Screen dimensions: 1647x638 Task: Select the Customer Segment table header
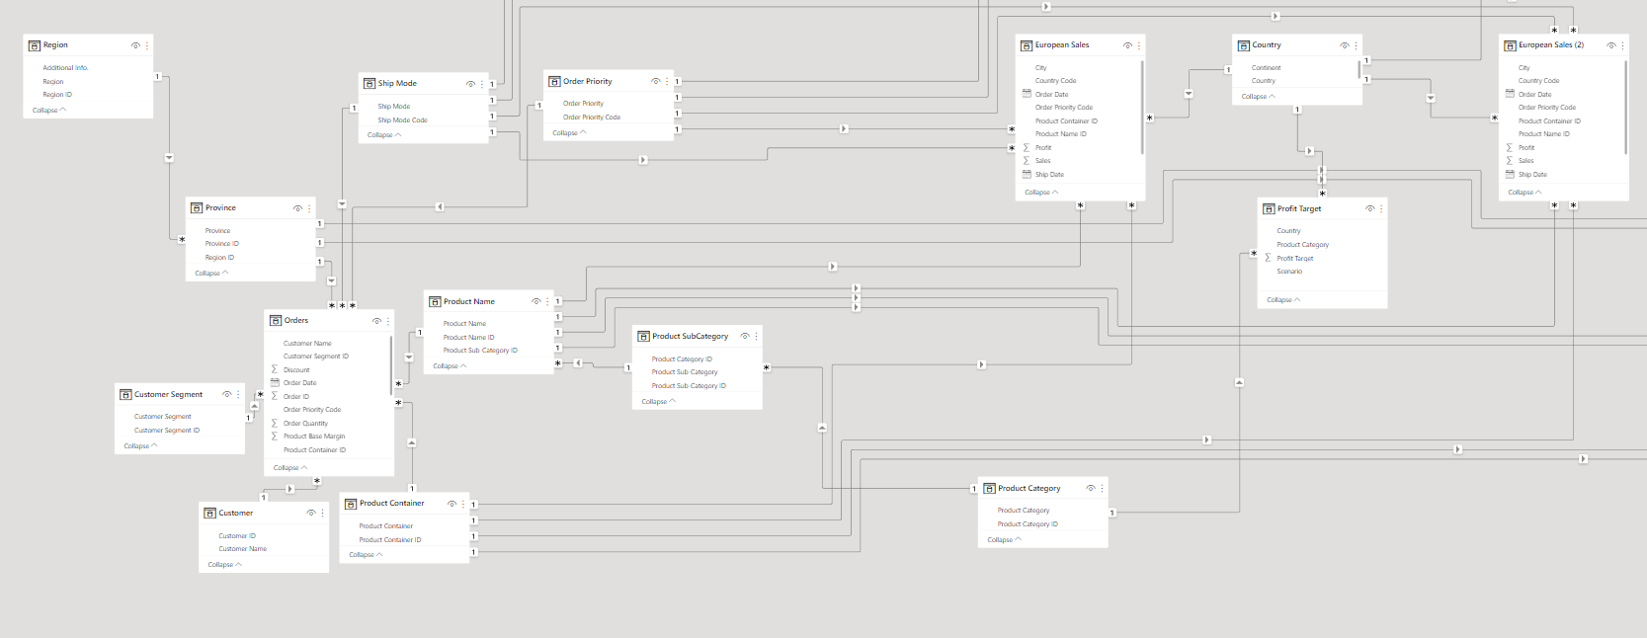tap(180, 395)
